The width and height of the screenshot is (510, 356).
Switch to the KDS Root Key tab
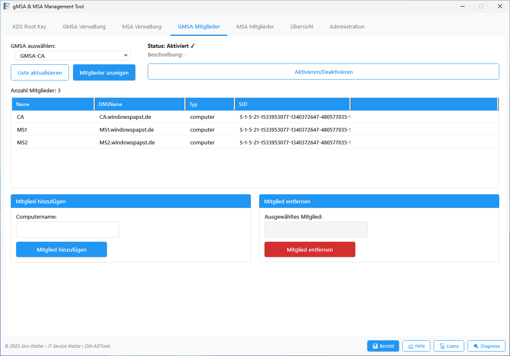(x=29, y=27)
